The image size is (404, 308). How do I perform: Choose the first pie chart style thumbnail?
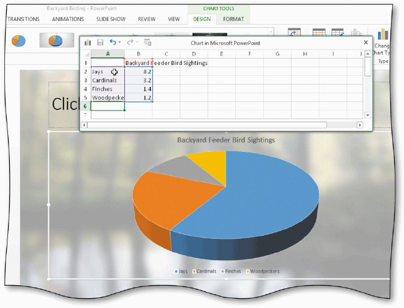click(x=19, y=41)
